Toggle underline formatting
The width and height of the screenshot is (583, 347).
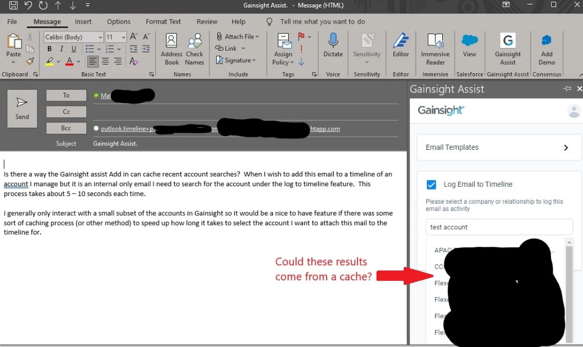pyautogui.click(x=74, y=49)
